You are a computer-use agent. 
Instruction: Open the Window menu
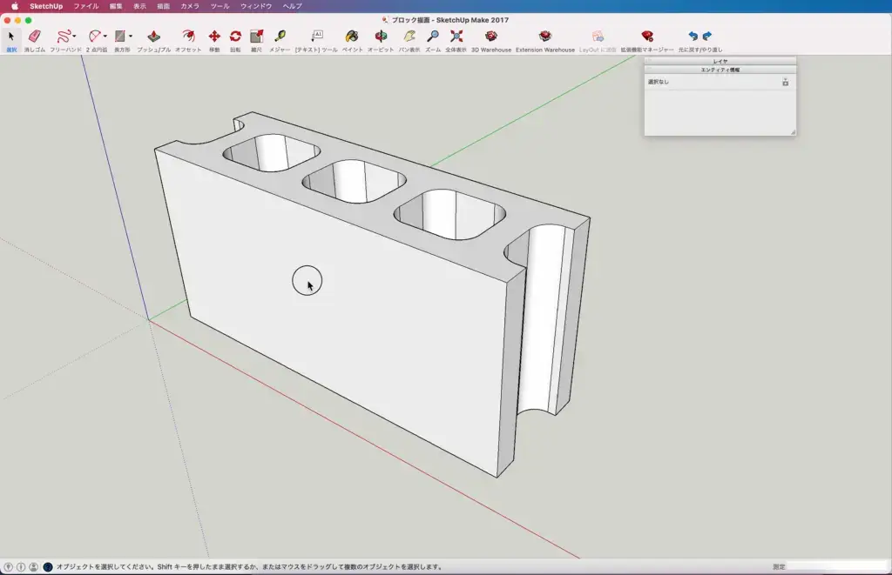click(x=256, y=6)
